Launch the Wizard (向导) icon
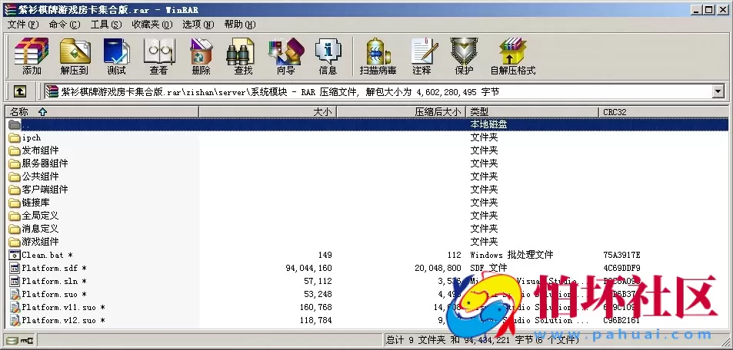733x350 pixels. pos(285,57)
